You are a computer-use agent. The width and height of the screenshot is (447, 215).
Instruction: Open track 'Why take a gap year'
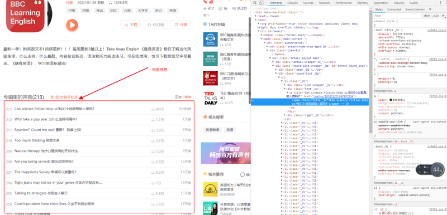(x=46, y=119)
